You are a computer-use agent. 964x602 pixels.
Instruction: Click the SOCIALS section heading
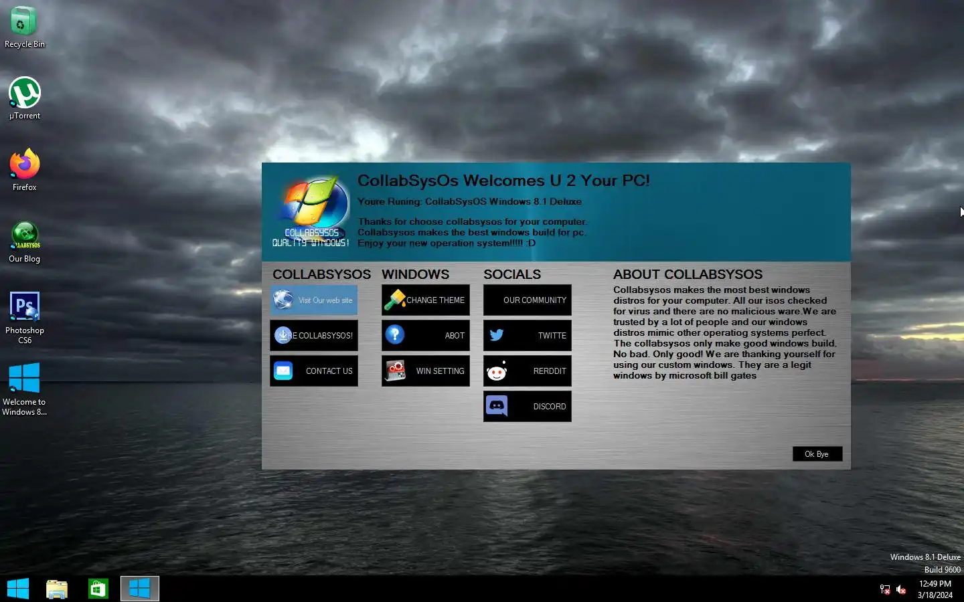pyautogui.click(x=512, y=274)
